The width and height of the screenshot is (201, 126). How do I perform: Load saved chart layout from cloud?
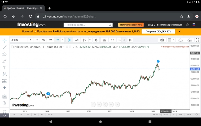[x=181, y=40]
